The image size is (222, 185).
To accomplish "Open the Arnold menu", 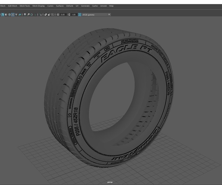I will 103,6.
